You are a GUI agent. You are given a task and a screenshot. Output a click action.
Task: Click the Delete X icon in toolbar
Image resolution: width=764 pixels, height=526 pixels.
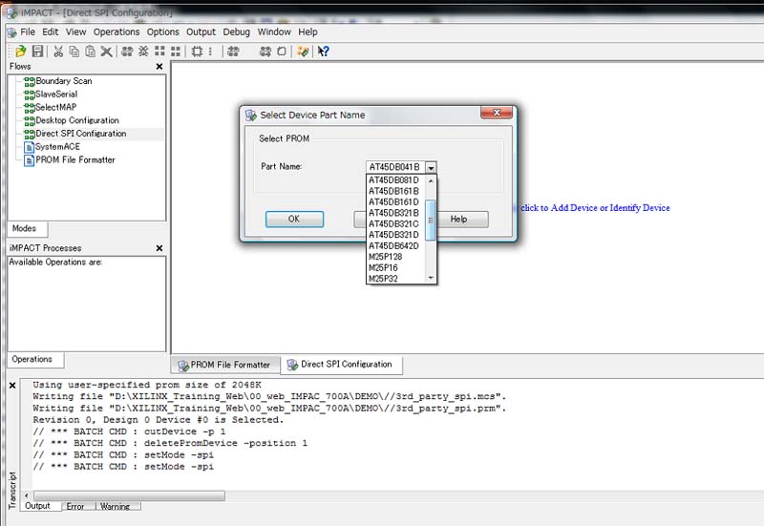106,52
